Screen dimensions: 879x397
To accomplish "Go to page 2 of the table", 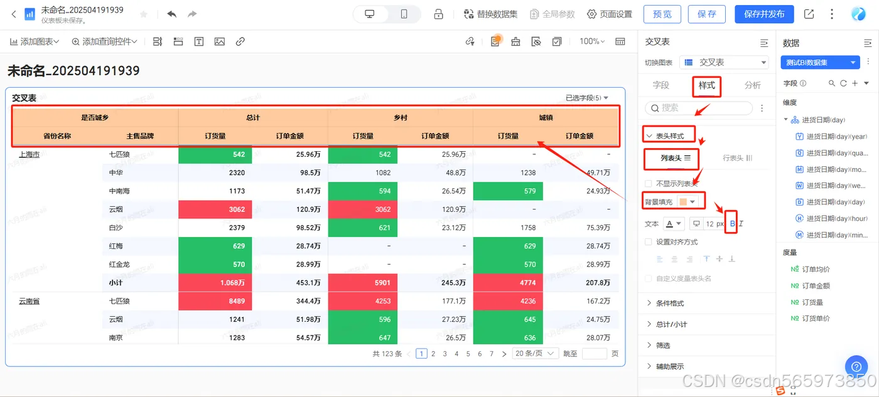I will [433, 354].
